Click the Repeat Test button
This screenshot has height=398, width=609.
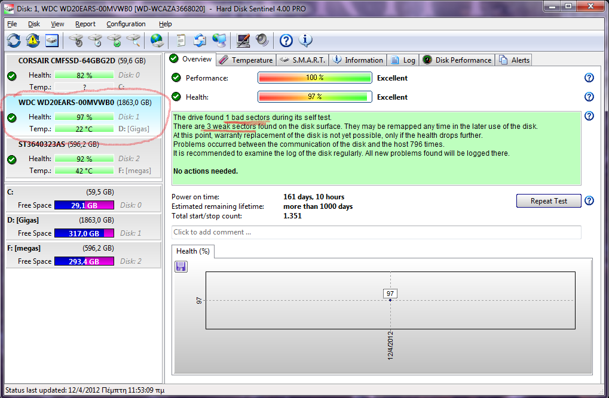point(549,201)
